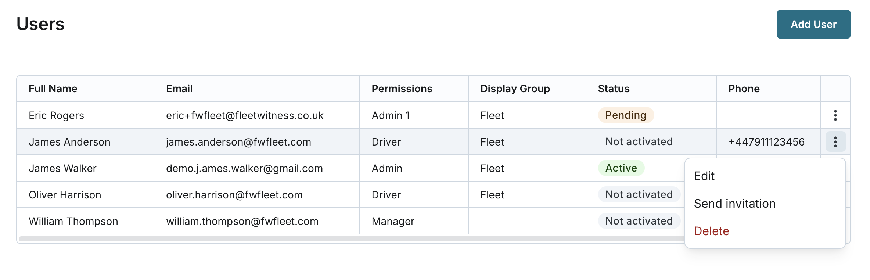This screenshot has height=280, width=870.
Task: Click James Anderson's three-dot actions icon
Action: click(x=835, y=142)
